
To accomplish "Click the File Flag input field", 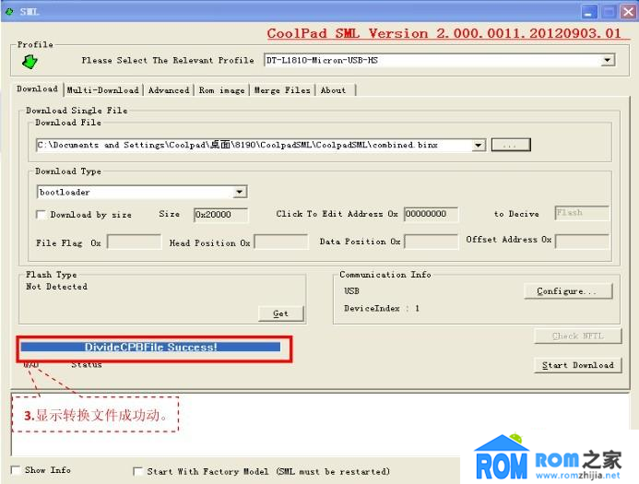I will 134,242.
